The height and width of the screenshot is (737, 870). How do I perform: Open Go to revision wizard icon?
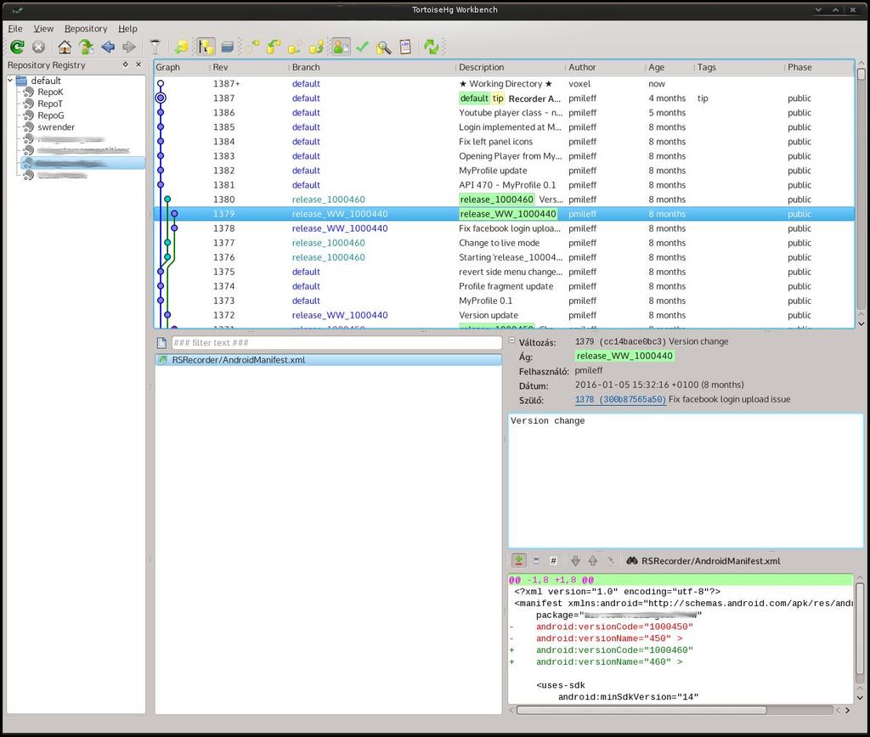click(x=86, y=48)
